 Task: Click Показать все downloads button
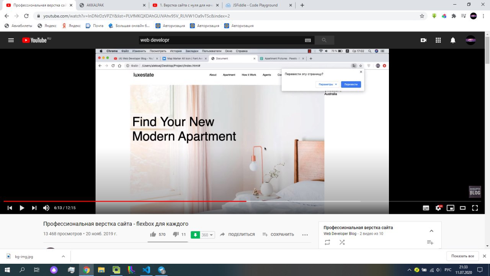462,256
